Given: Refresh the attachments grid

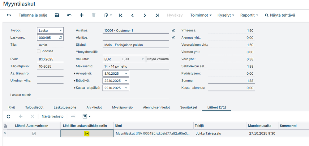Looking at the screenshot, I should point(8,116).
